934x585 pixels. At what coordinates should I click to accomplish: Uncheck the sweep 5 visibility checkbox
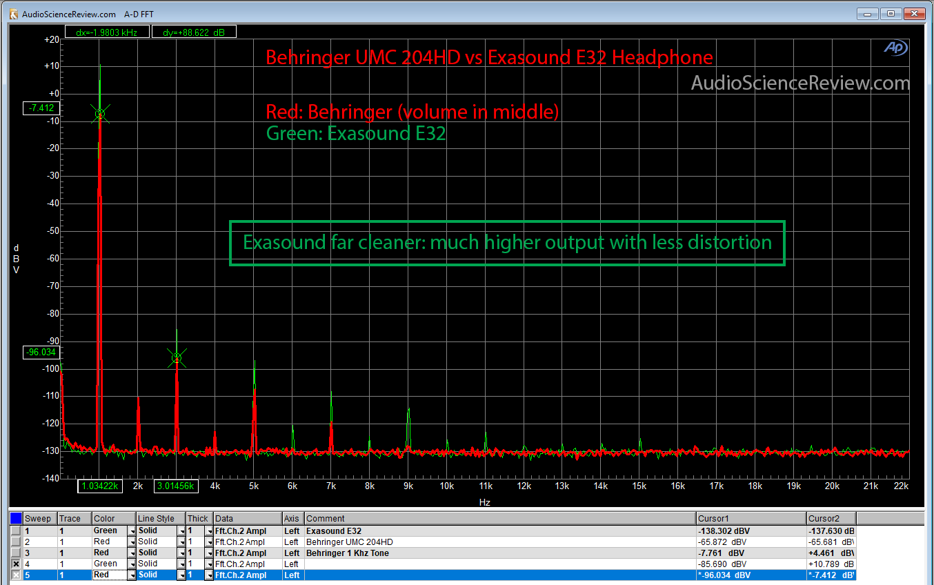pos(16,575)
